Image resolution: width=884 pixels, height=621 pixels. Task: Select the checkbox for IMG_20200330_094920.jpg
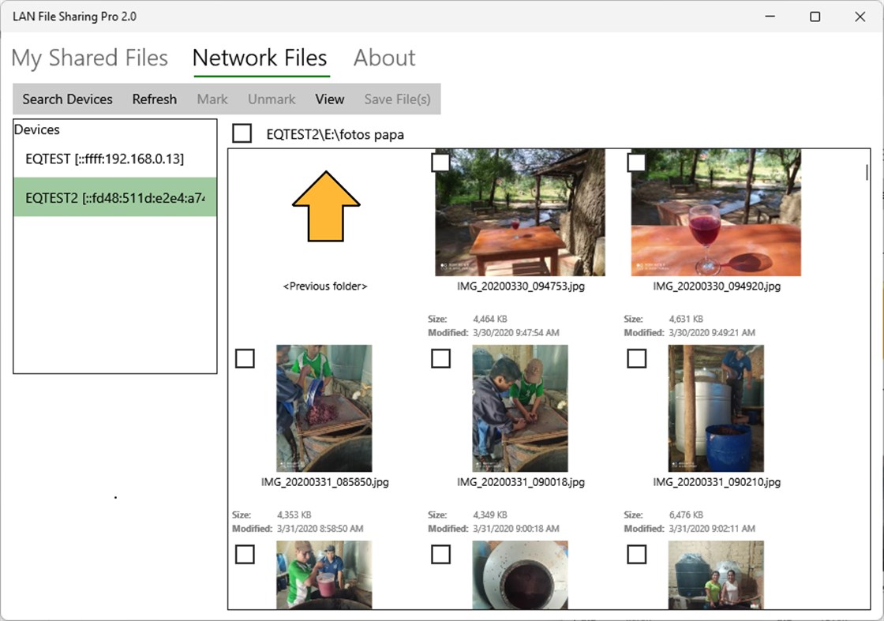pyautogui.click(x=637, y=162)
